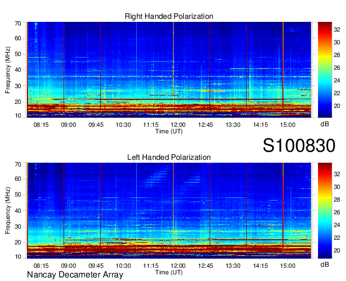
Task: Click the '12:00' tick under Right Handed plot
Action: [178, 125]
